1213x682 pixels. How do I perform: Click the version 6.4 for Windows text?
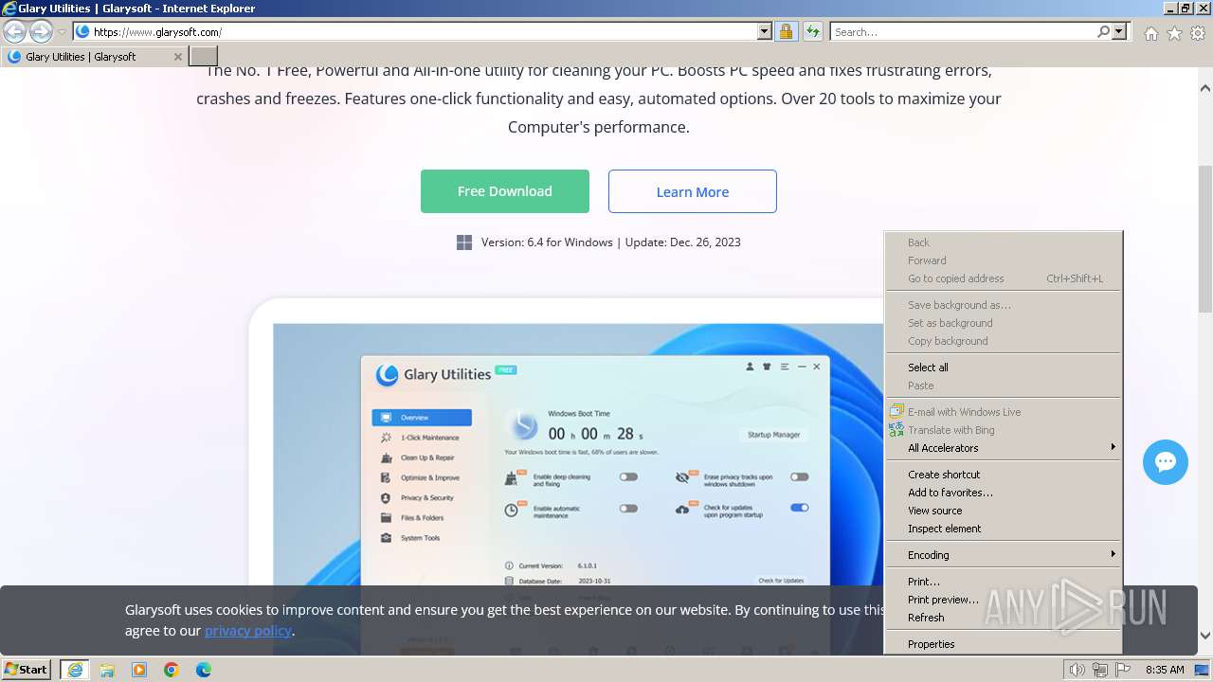click(547, 242)
